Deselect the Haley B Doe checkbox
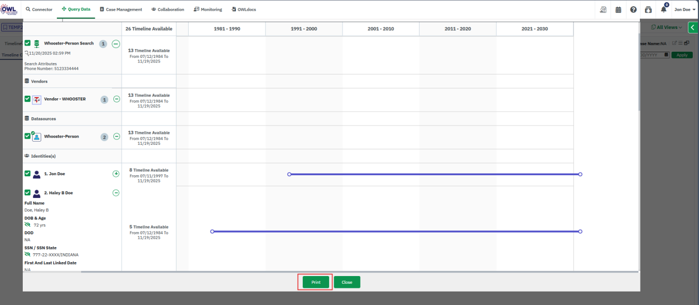699x305 pixels. 27,192
